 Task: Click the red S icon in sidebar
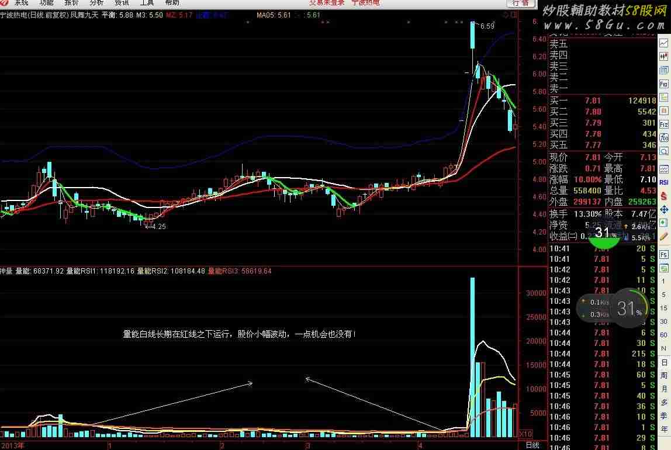(664, 196)
